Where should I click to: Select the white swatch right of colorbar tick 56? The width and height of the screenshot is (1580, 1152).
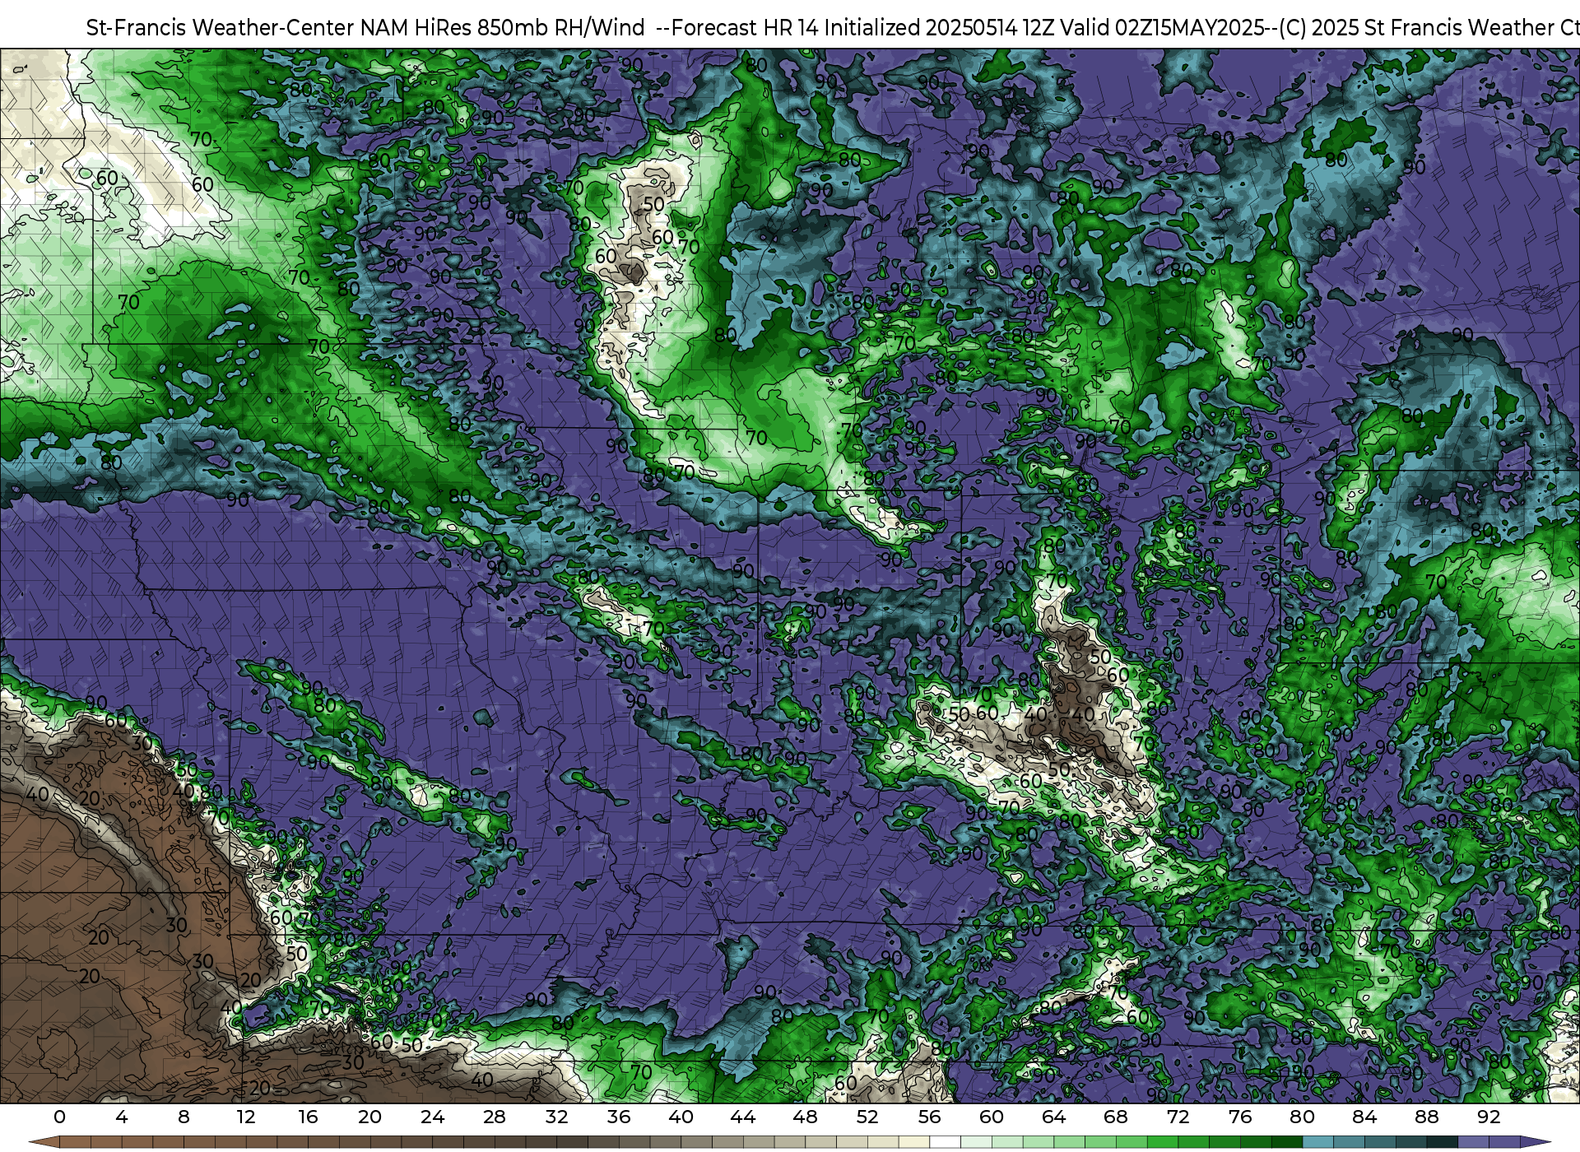(946, 1143)
